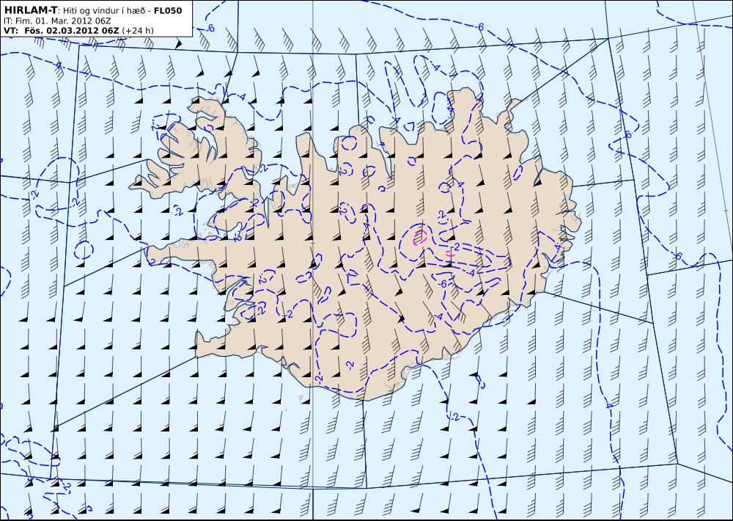Click the larger magenta contour over central Iceland

click(420, 238)
